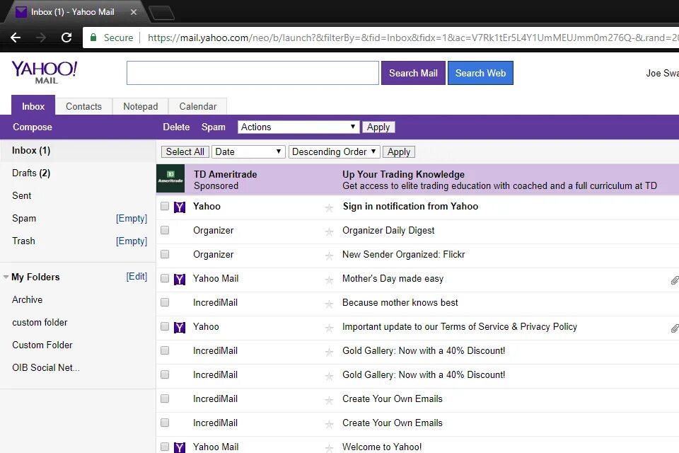
Task: Click Yahoo icon beside Sign in notification
Action: (x=179, y=207)
